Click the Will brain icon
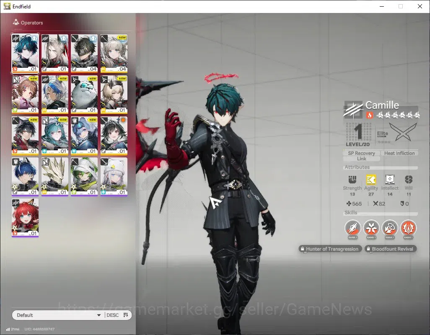This screenshot has width=430, height=335. pos(409,179)
